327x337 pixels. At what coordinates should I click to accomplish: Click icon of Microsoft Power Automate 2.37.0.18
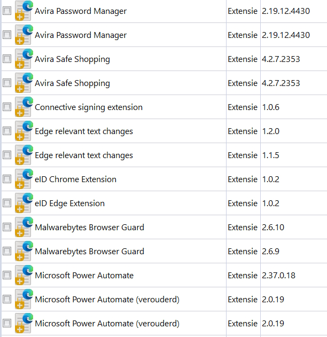tap(24, 275)
